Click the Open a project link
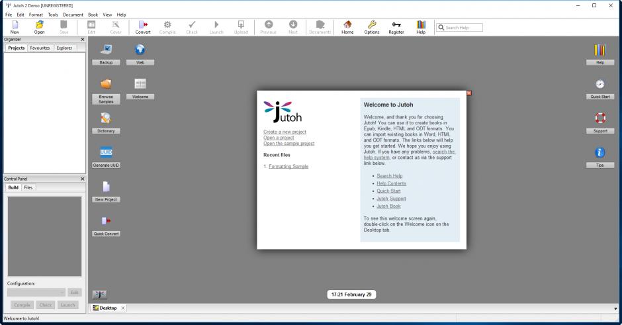622x325 pixels. click(279, 138)
